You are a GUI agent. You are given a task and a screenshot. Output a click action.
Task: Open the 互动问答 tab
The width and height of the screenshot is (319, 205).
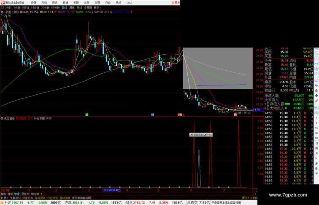coord(65,198)
